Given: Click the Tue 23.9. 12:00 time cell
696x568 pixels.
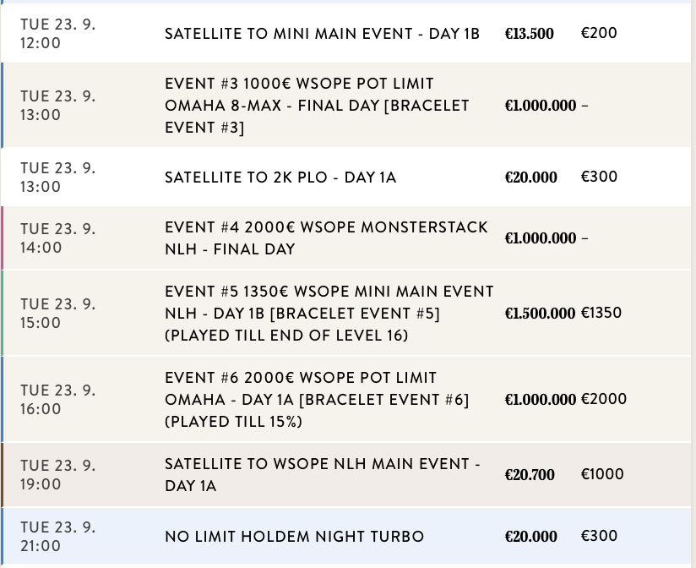Looking at the screenshot, I should 57,34.
